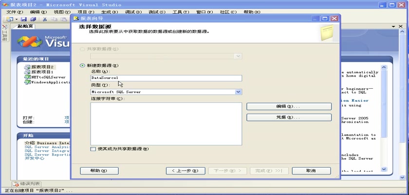Screen dimensions: 409x195
Task: Click the news panel scroll up arrow
Action: tap(384, 67)
